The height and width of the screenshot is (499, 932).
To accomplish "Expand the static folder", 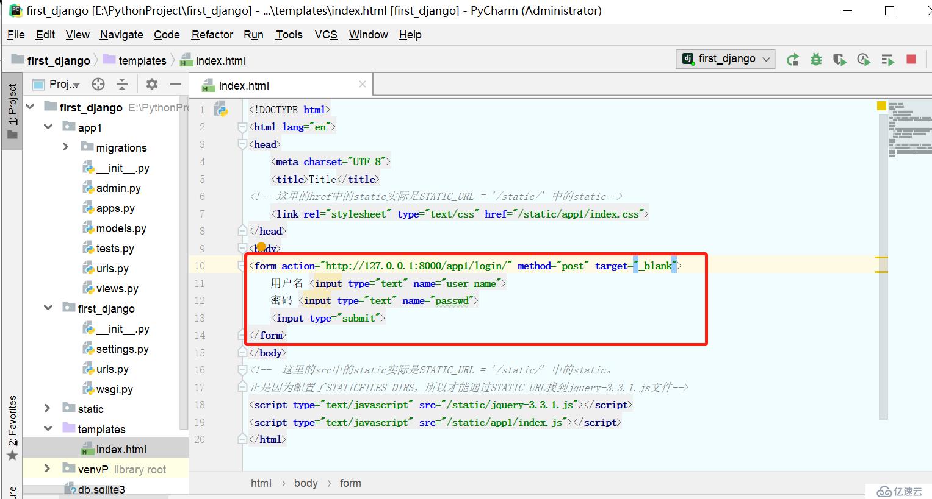I will click(x=48, y=409).
